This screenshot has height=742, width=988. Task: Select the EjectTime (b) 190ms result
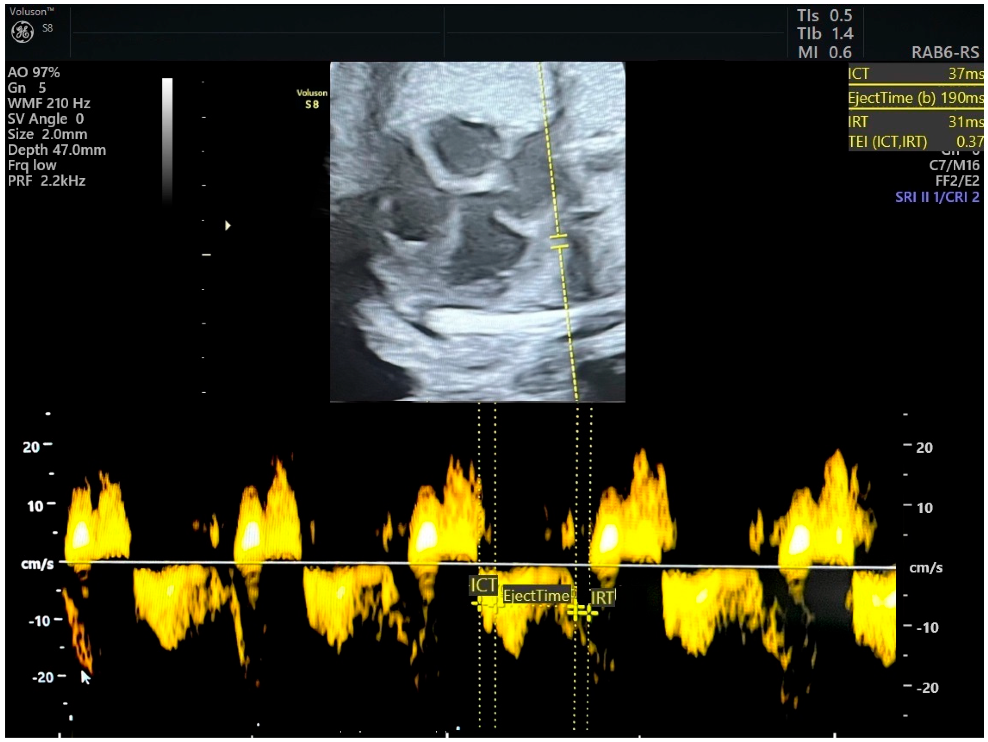tap(915, 98)
